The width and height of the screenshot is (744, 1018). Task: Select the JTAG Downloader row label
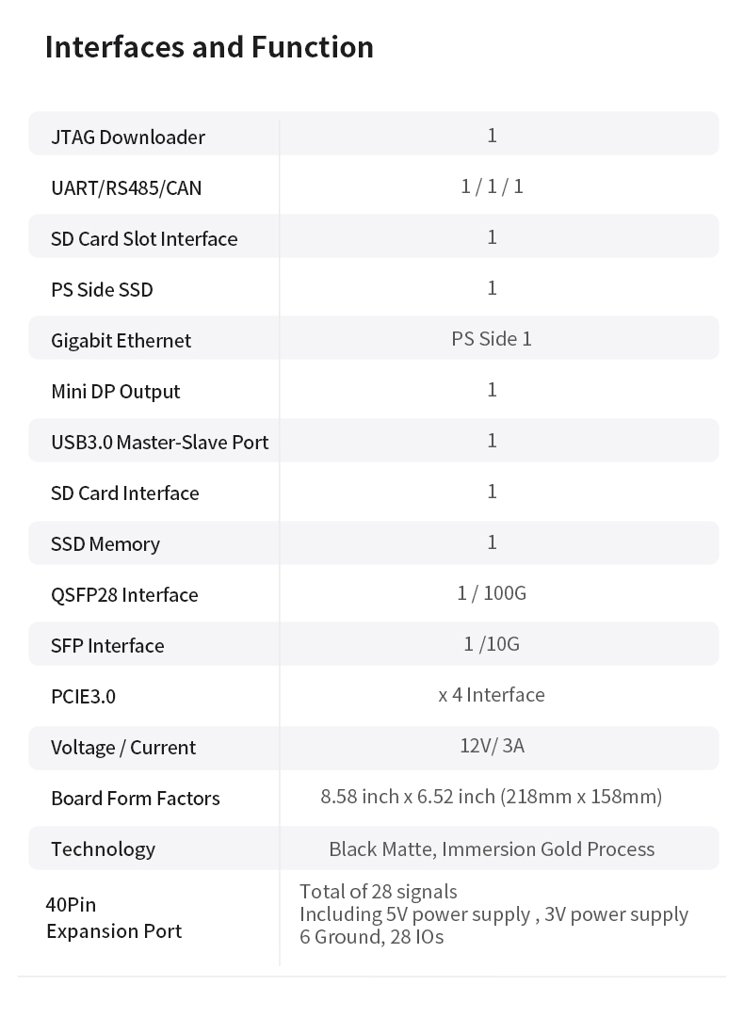pos(128,137)
